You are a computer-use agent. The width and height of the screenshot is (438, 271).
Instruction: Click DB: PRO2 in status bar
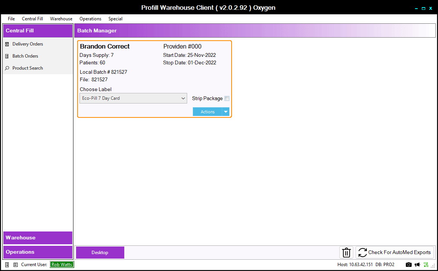[385, 265]
